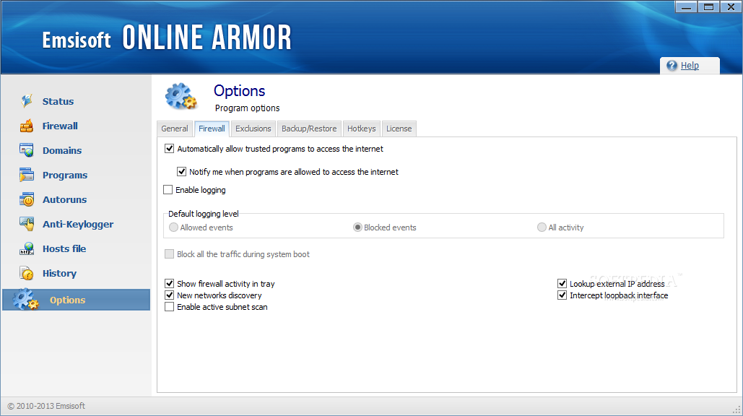This screenshot has height=416, width=743.
Task: Open the Firewall section in sidebar
Action: point(60,126)
